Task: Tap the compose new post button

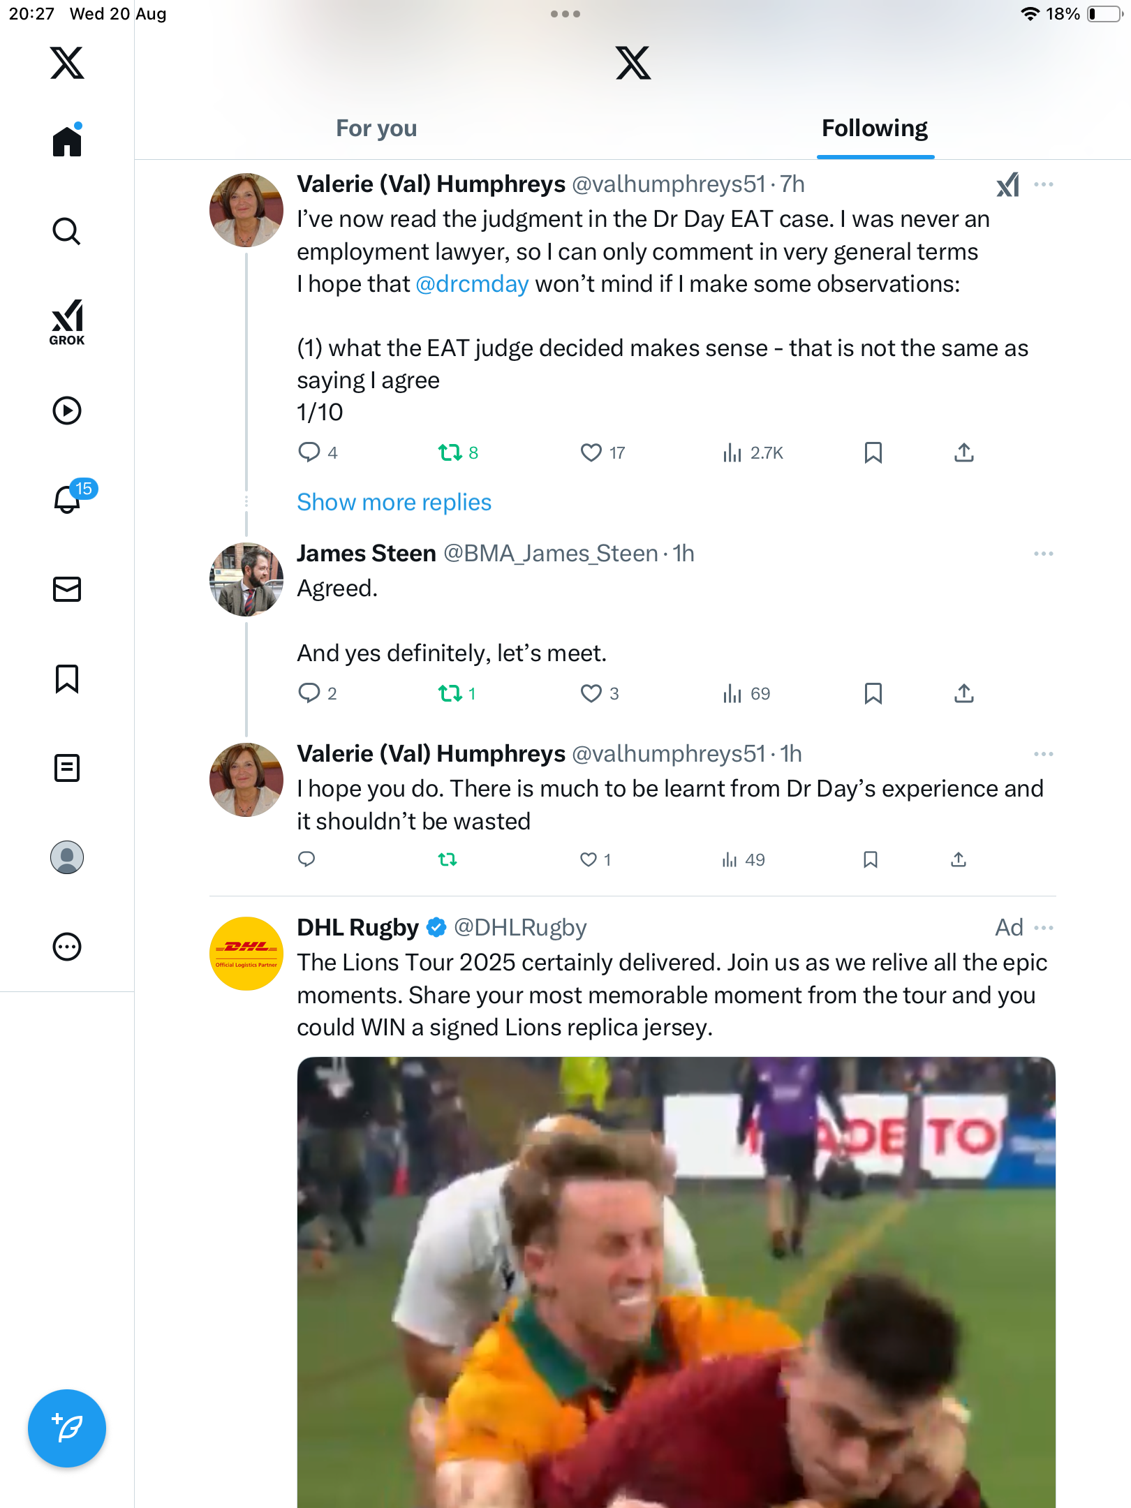Action: 67,1428
